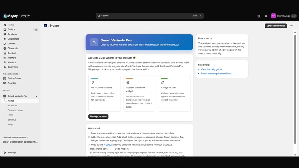Click the storefront icon in widget card
The image size is (299, 168).
tap(128, 83)
